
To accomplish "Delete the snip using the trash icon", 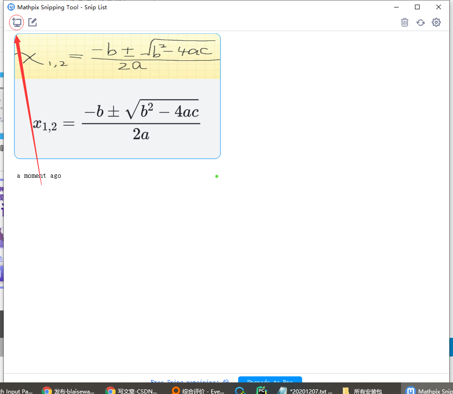I will (x=404, y=22).
